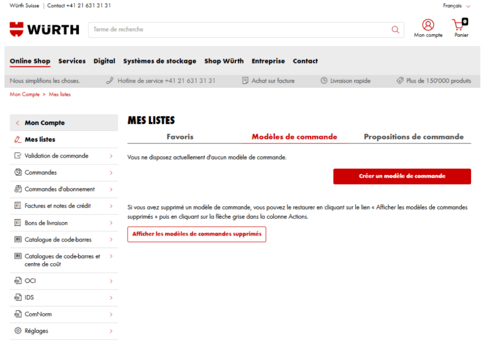Viewport: 485px width, 346px height.
Task: Click the Catalogue de code-barres icon
Action: pyautogui.click(x=17, y=239)
